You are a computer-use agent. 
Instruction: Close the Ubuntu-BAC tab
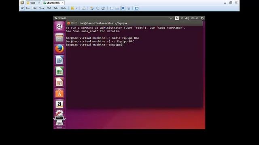(x=62, y=3)
